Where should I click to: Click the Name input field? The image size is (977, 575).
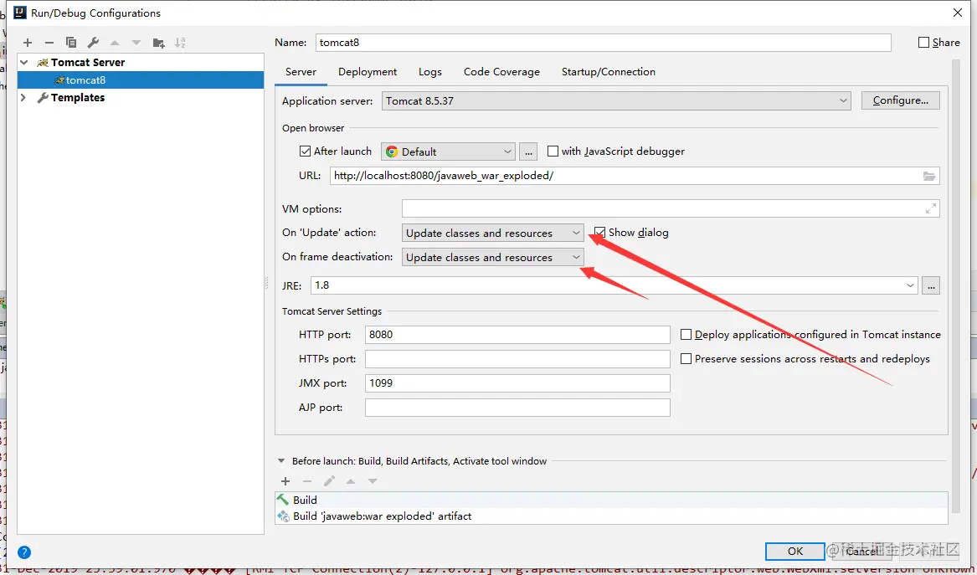[603, 43]
